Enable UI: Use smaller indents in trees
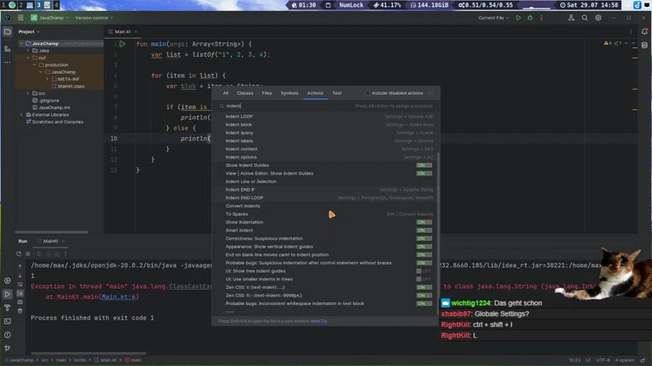 tap(424, 280)
